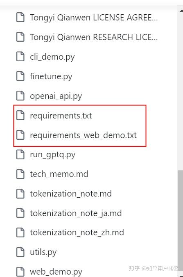Click file icon beside requirements.txt
The height and width of the screenshot is (277, 183).
(x=20, y=115)
